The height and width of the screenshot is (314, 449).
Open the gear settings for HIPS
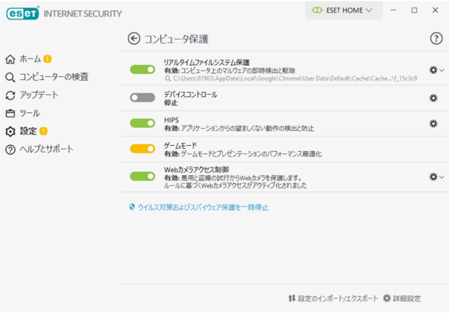click(x=433, y=123)
